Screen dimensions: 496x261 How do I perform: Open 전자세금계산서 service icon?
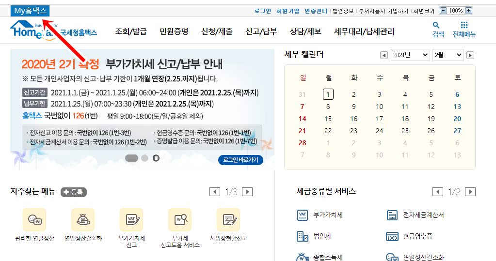coord(392,215)
